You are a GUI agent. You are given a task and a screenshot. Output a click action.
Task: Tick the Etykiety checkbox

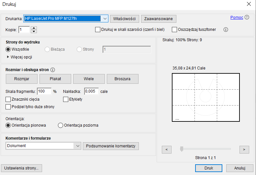click(66, 99)
